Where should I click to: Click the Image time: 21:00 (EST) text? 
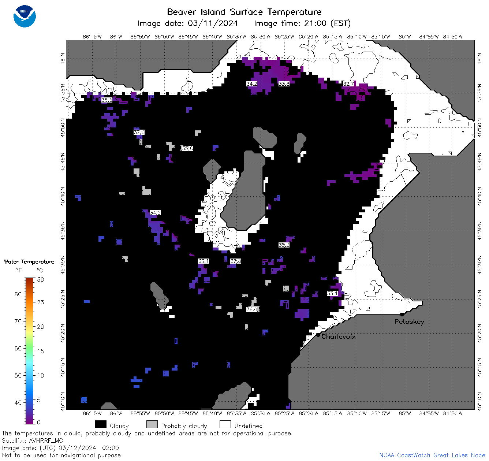click(x=302, y=23)
